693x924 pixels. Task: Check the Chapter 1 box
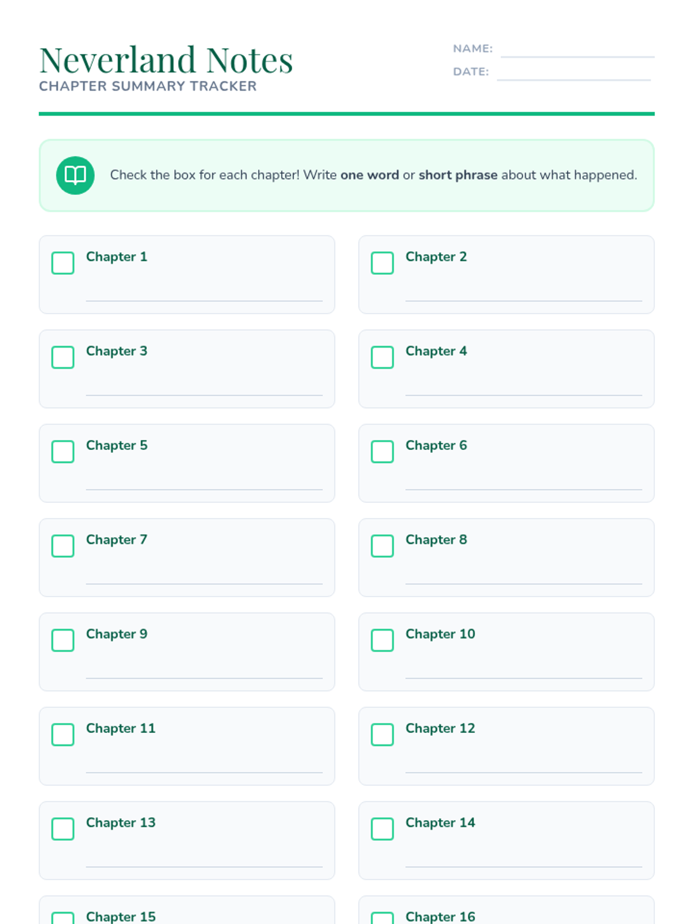click(63, 263)
